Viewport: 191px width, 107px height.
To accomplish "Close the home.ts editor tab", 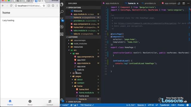I will pos(138,3).
